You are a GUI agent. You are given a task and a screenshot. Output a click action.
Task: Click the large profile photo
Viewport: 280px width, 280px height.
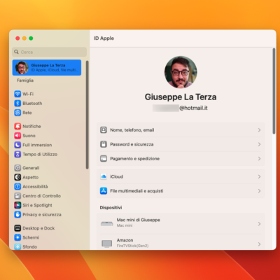[x=181, y=72]
